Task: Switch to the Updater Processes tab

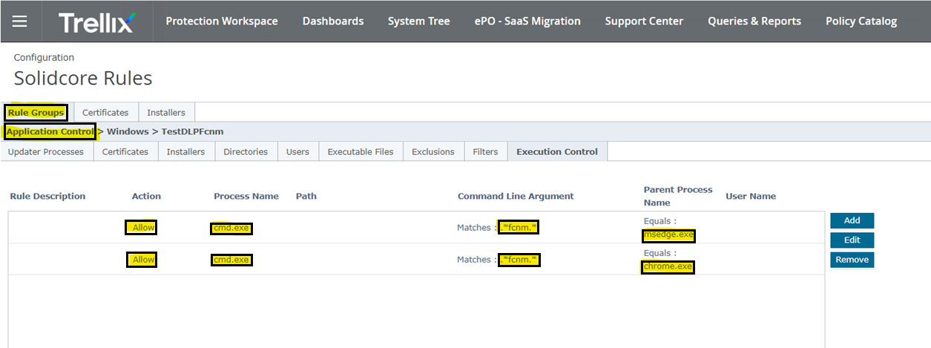Action: [x=46, y=151]
